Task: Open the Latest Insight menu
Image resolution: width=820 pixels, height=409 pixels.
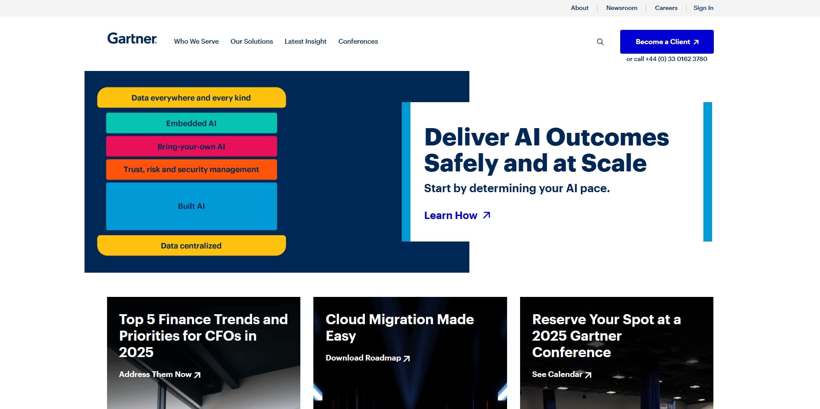Action: 306,42
